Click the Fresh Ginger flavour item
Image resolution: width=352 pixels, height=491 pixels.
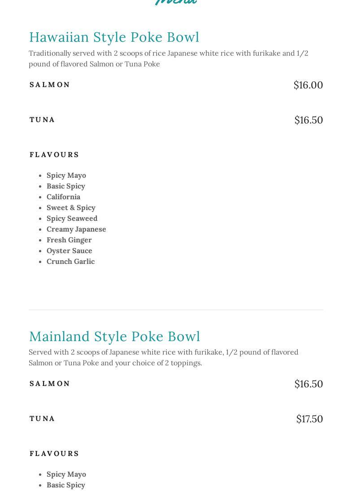point(69,240)
